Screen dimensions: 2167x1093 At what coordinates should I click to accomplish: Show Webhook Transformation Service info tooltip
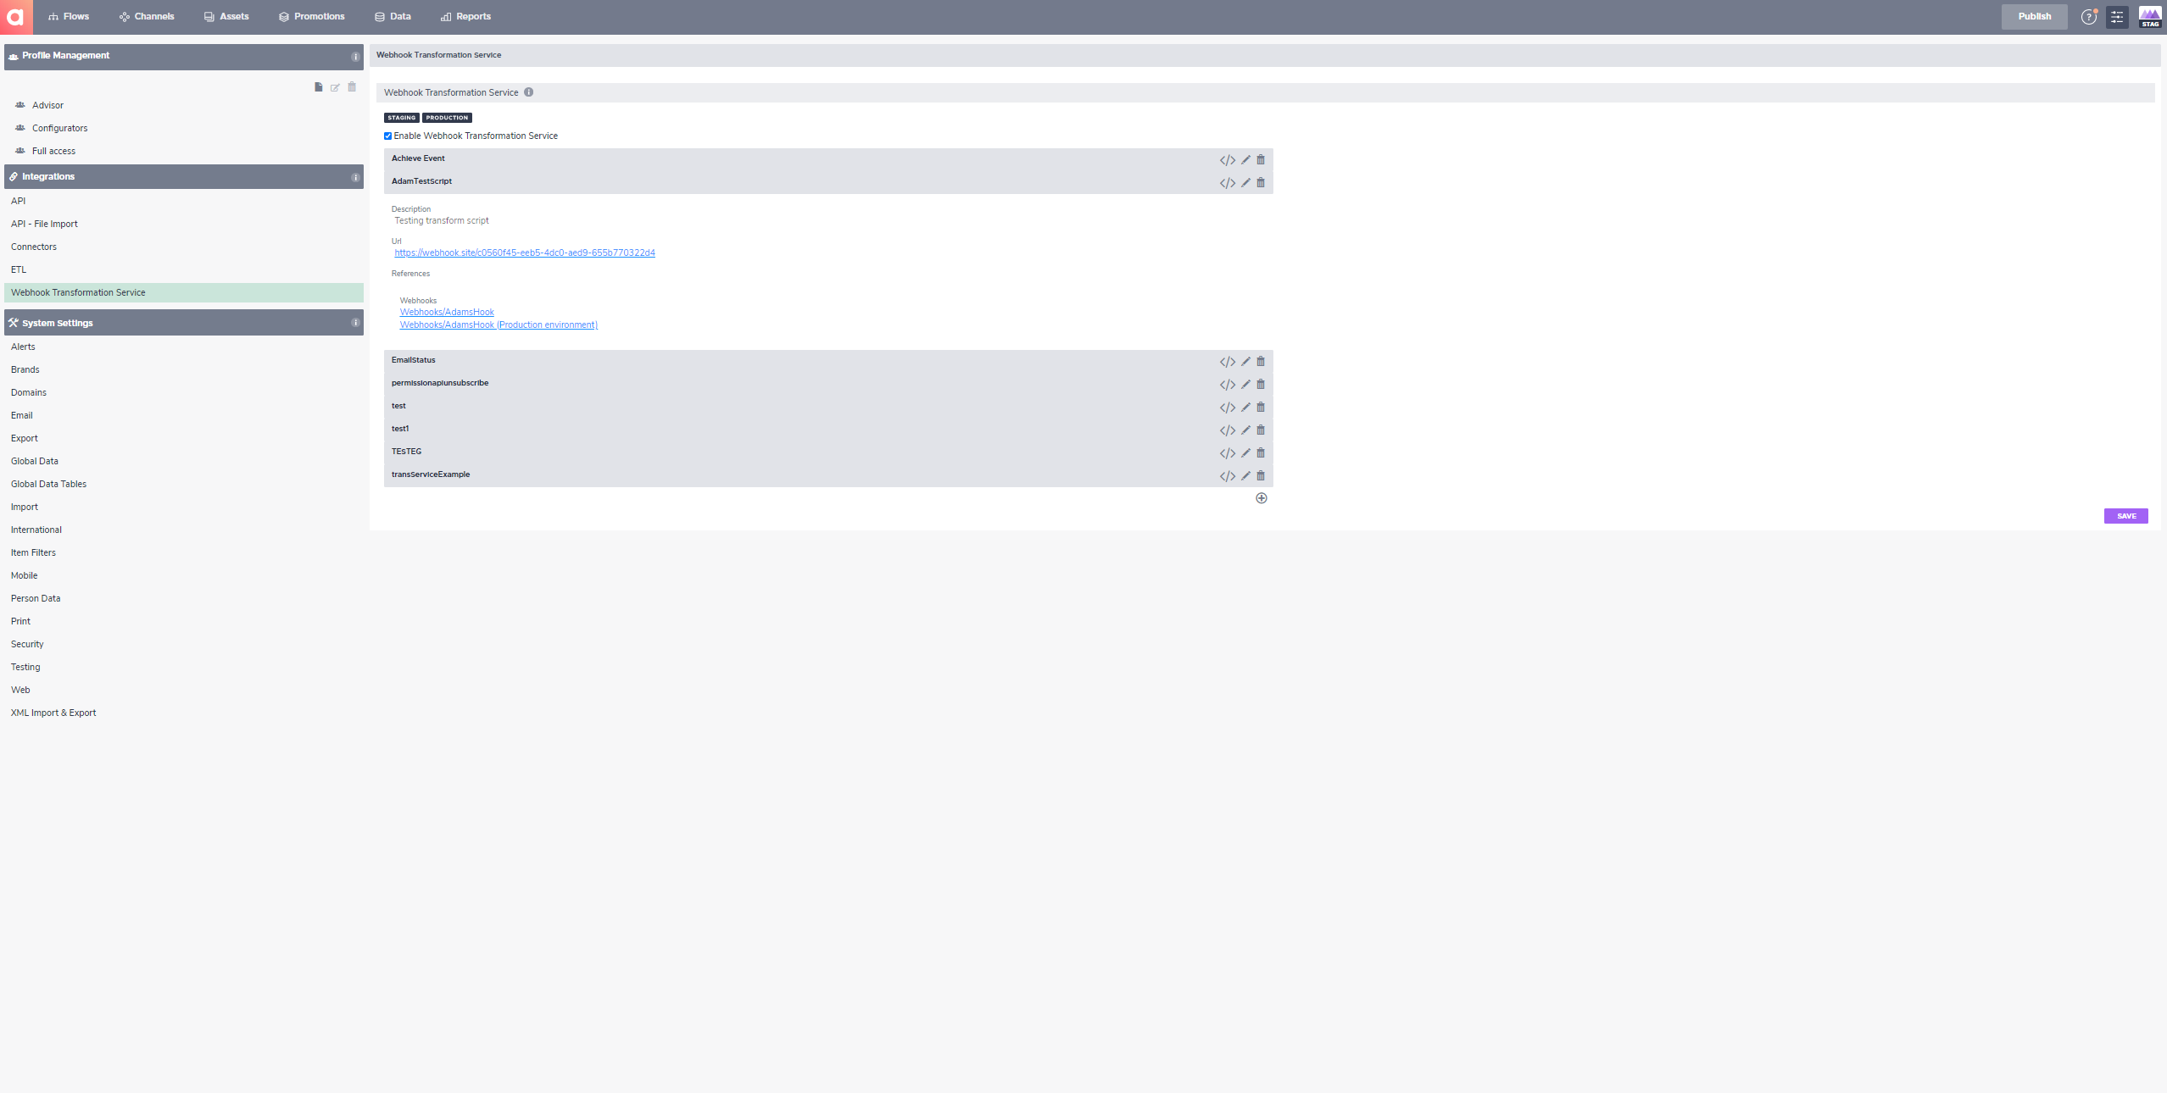coord(528,92)
